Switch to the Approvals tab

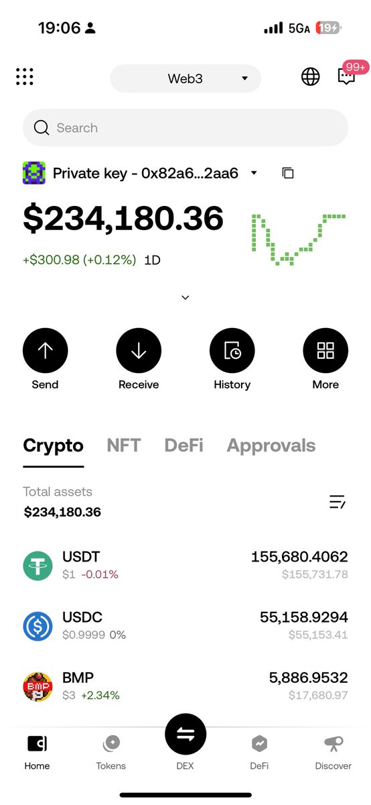[x=271, y=445]
